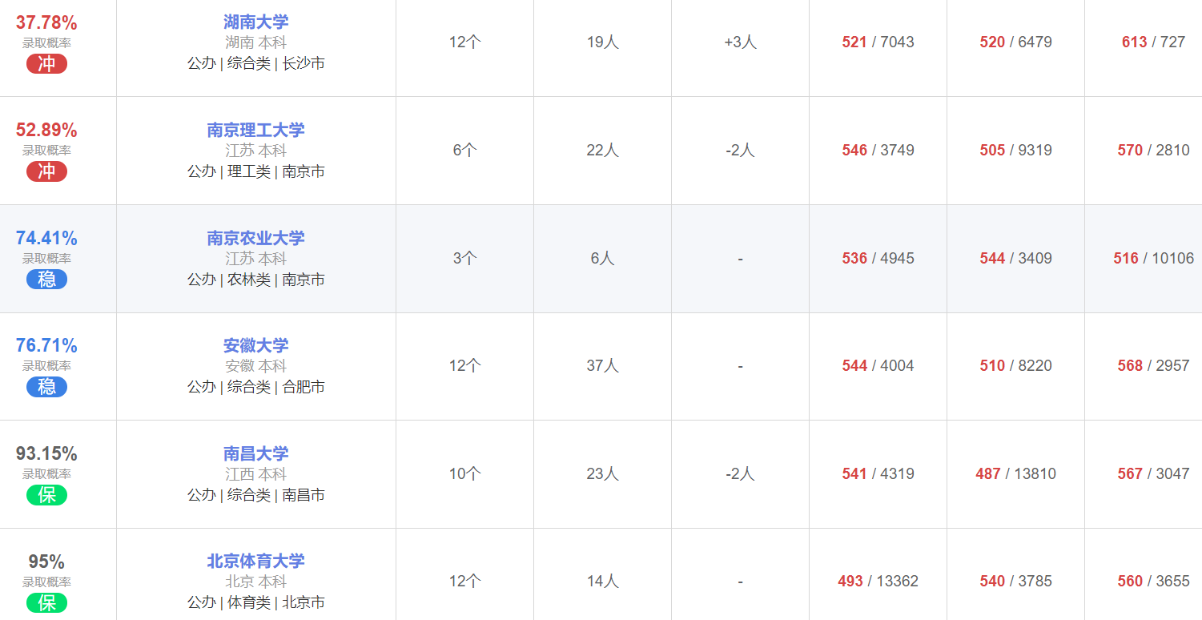Select the 22人 enrollment cell for 南京理工大学

[602, 150]
